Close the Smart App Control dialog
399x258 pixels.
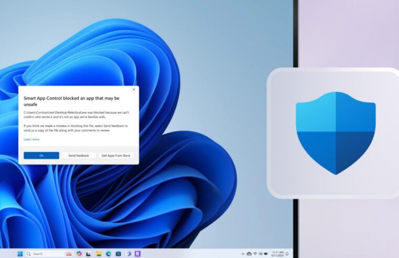134,89
